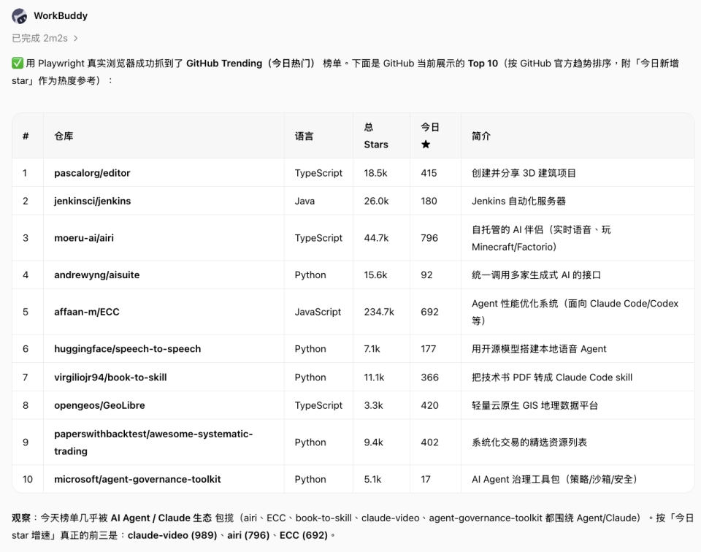Image resolution: width=701 pixels, height=552 pixels.
Task: Click the 692 today stars value
Action: (x=429, y=312)
